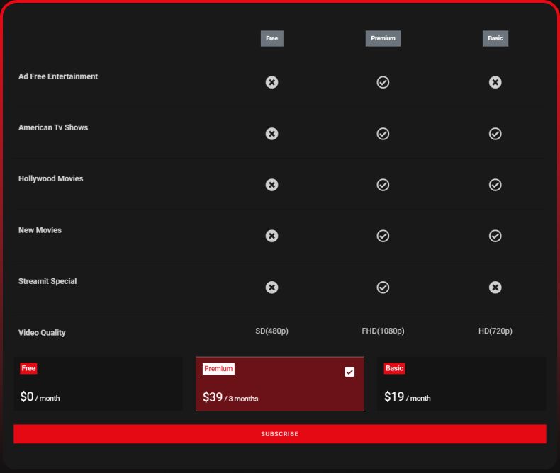This screenshot has width=560, height=473.
Task: Click the Free cross icon in New Movies row
Action: click(x=271, y=236)
